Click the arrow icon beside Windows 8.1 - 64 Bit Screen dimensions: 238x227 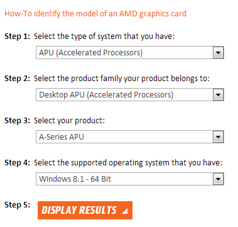pos(219,179)
